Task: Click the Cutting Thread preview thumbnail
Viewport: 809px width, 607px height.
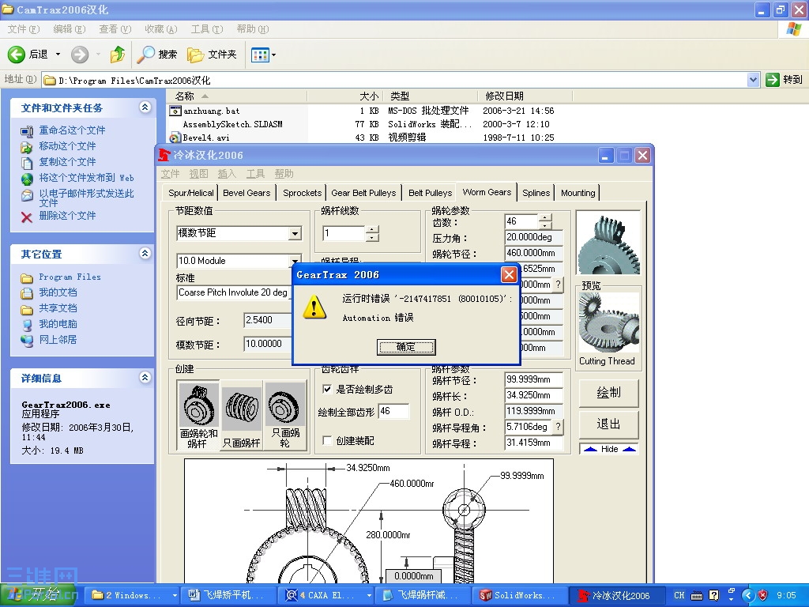Action: click(608, 323)
